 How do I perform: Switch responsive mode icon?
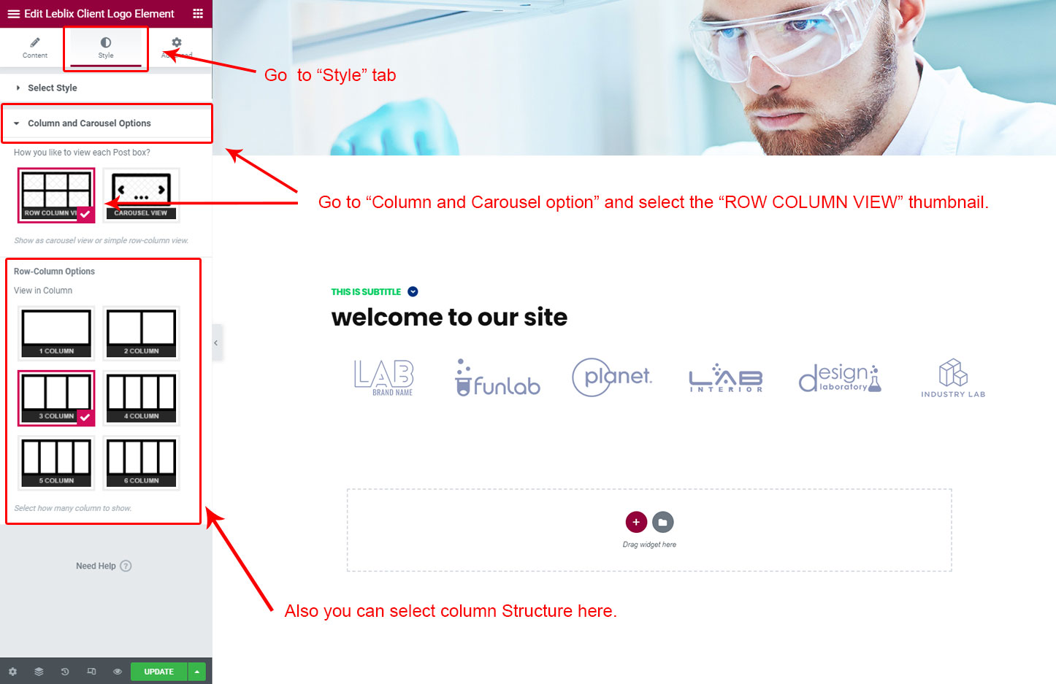pyautogui.click(x=91, y=672)
